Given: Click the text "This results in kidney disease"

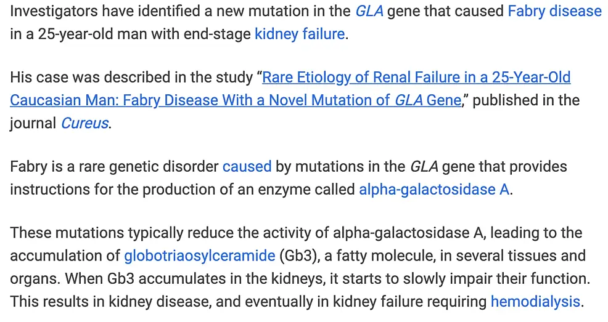Looking at the screenshot, I should tap(112, 301).
